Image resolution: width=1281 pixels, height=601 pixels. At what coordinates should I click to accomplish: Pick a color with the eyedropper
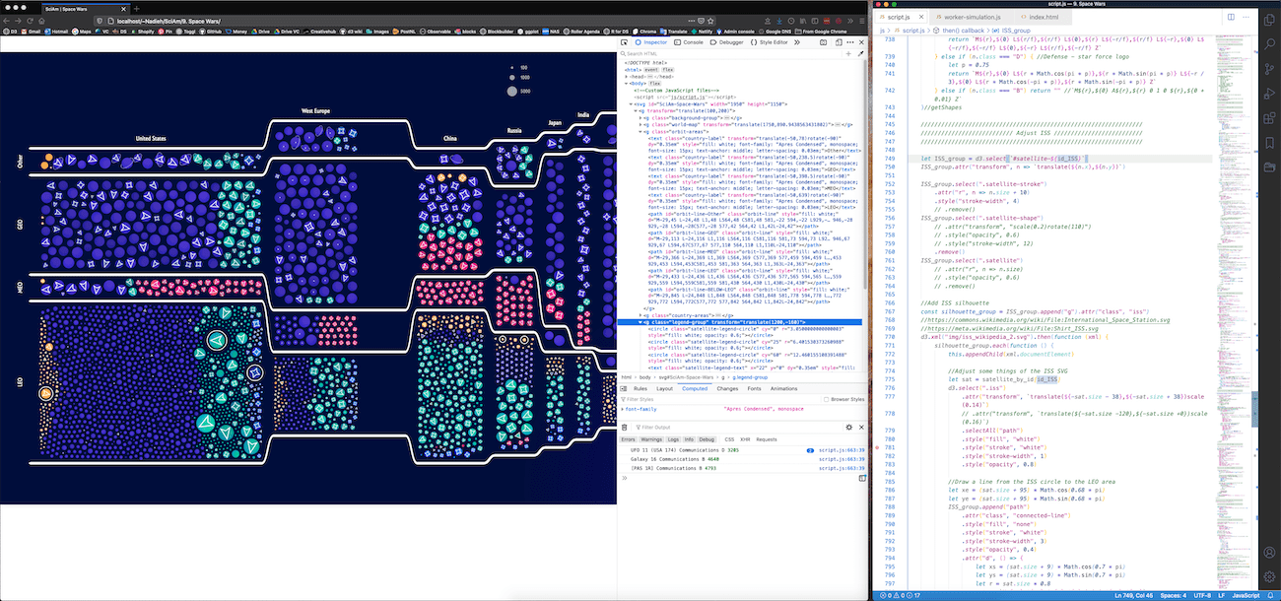click(860, 53)
